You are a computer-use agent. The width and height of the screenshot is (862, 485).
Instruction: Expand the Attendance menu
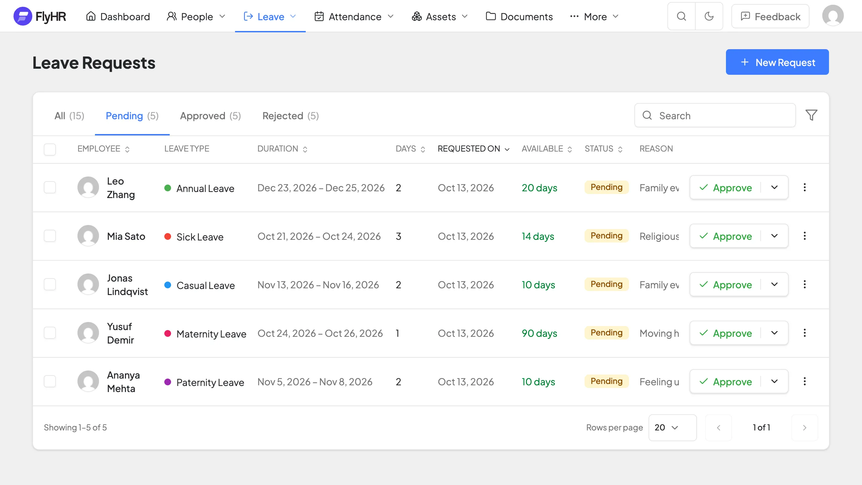pos(354,17)
